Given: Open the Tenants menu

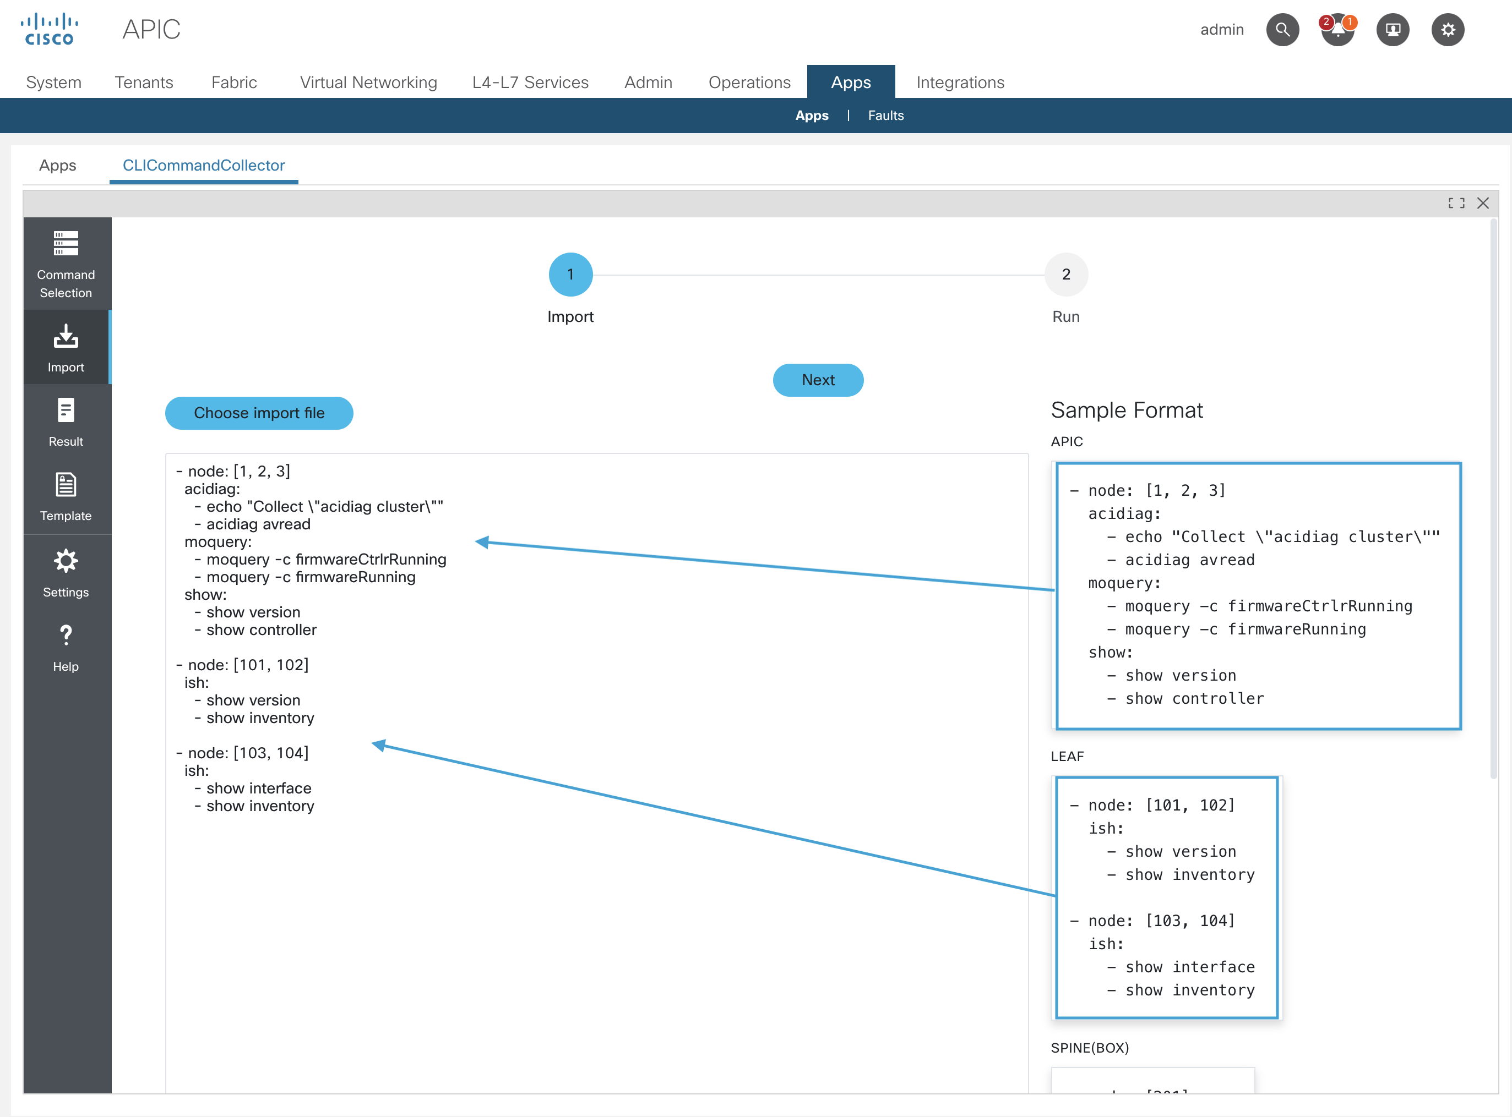Looking at the screenshot, I should point(144,82).
